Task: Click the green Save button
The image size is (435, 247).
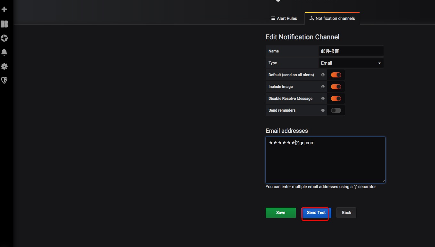Action: [x=280, y=213]
